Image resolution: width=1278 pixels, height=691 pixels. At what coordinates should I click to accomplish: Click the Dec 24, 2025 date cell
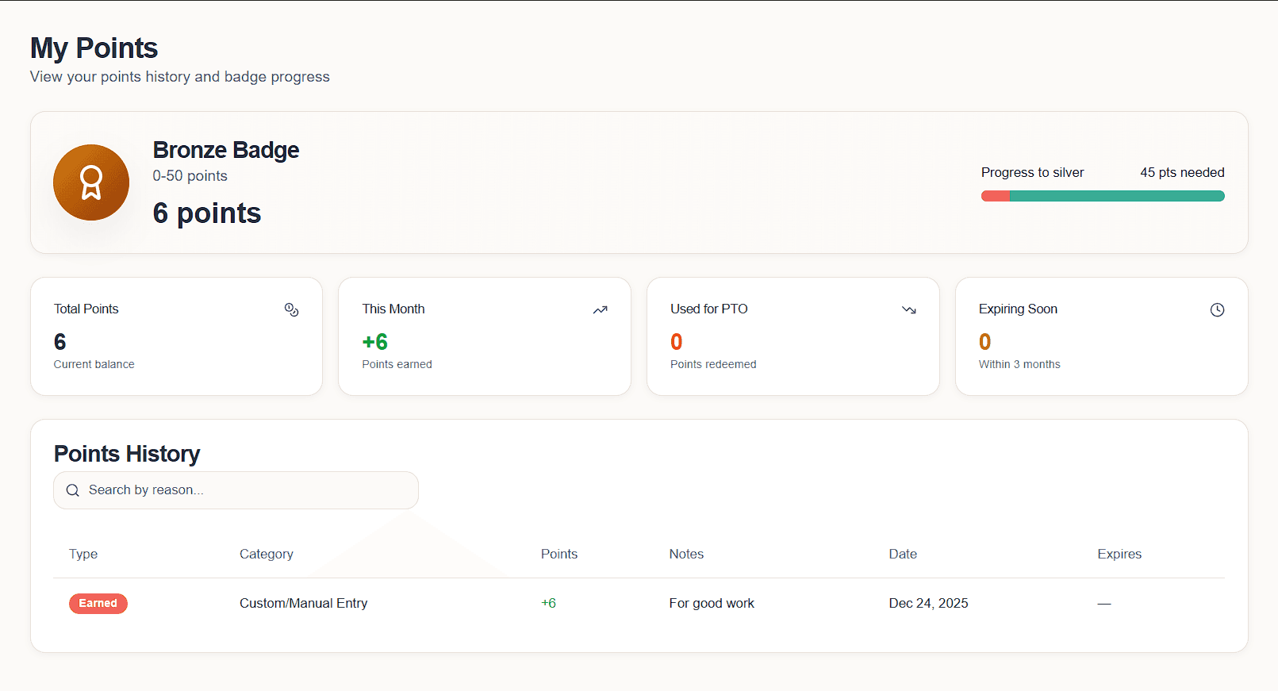[928, 604]
